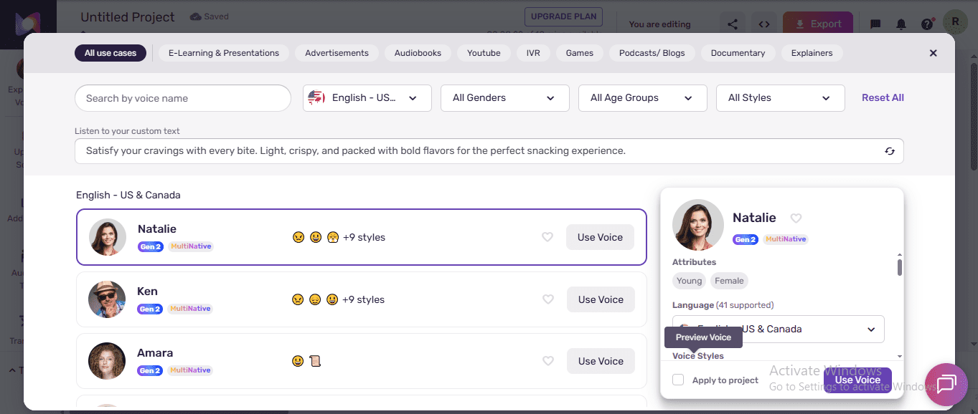Viewport: 978px width, 414px height.
Task: Click the purple Use Voice button in the panel
Action: [857, 380]
